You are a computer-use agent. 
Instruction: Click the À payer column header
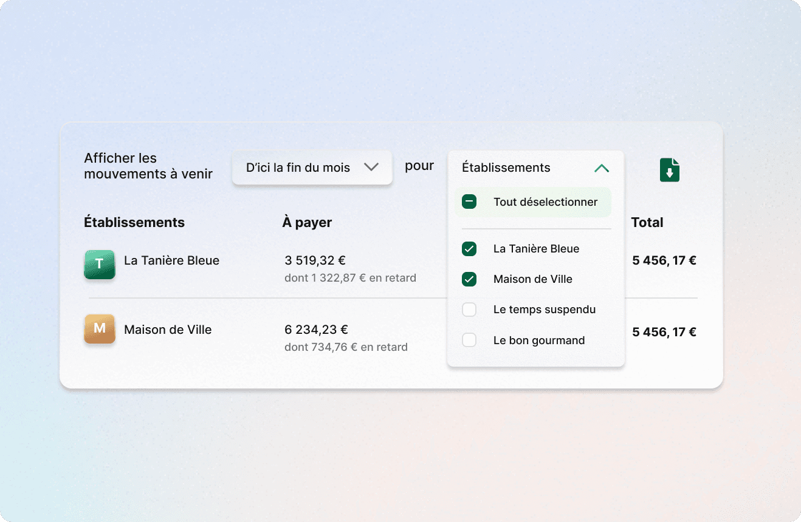pyautogui.click(x=308, y=222)
